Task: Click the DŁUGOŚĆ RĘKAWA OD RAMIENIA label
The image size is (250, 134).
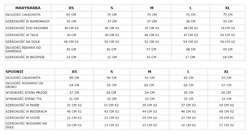Action: (23, 49)
